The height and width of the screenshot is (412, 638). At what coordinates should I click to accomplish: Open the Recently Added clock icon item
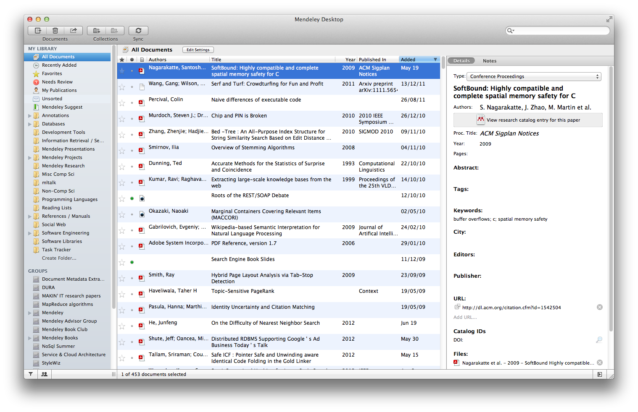coord(36,65)
